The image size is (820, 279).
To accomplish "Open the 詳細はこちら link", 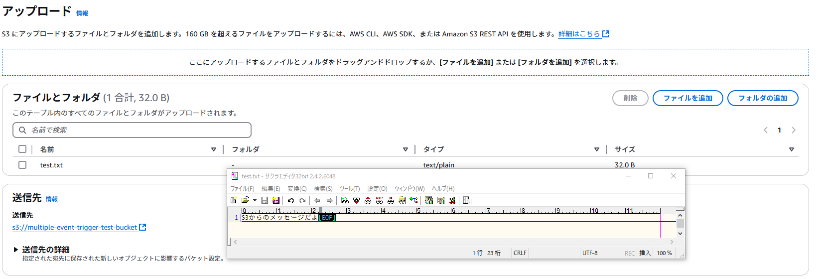I will 584,34.
